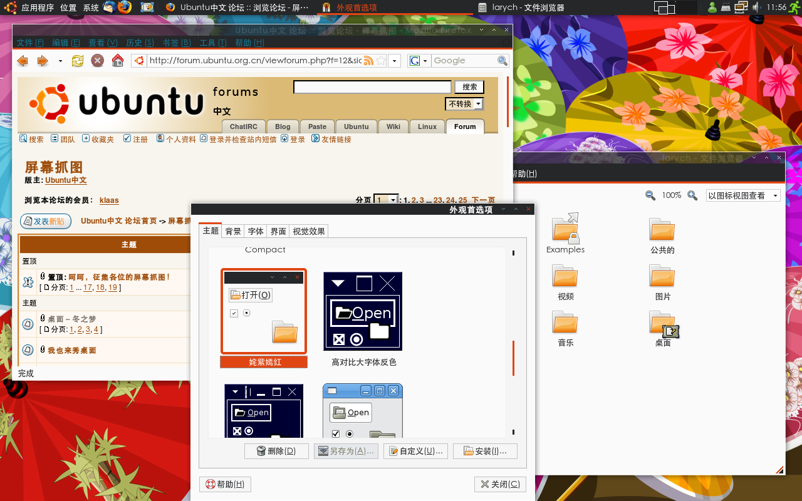Bookmark the page with the star icon

380,61
